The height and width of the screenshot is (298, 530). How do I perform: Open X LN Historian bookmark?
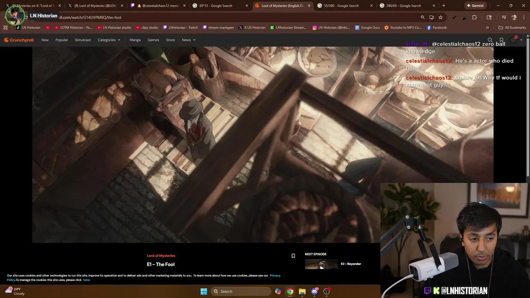click(x=252, y=28)
